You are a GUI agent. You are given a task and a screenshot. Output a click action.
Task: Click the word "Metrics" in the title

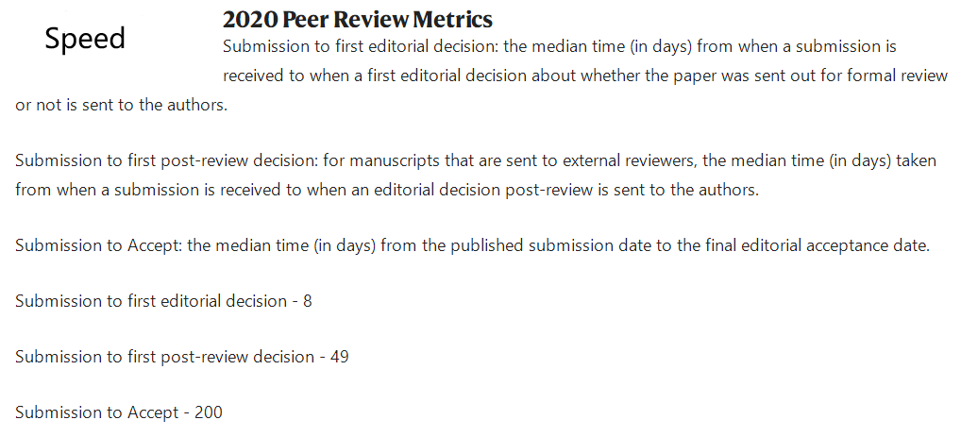(x=452, y=20)
